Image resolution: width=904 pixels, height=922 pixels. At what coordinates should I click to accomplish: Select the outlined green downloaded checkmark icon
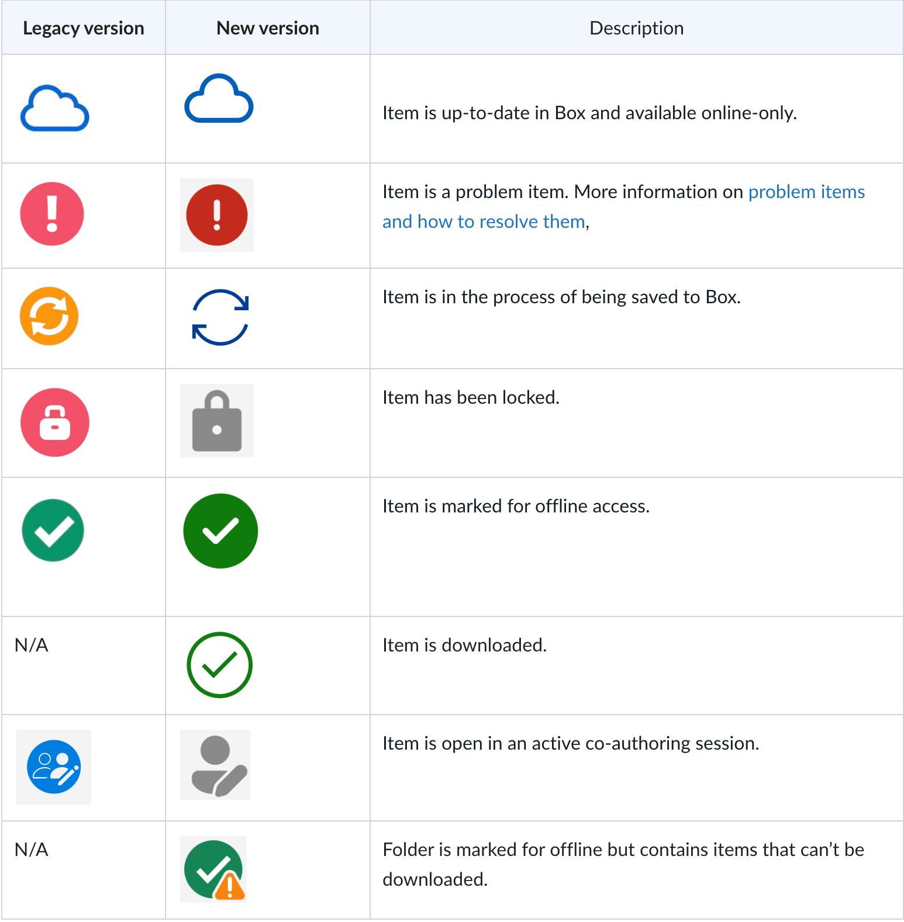point(219,665)
